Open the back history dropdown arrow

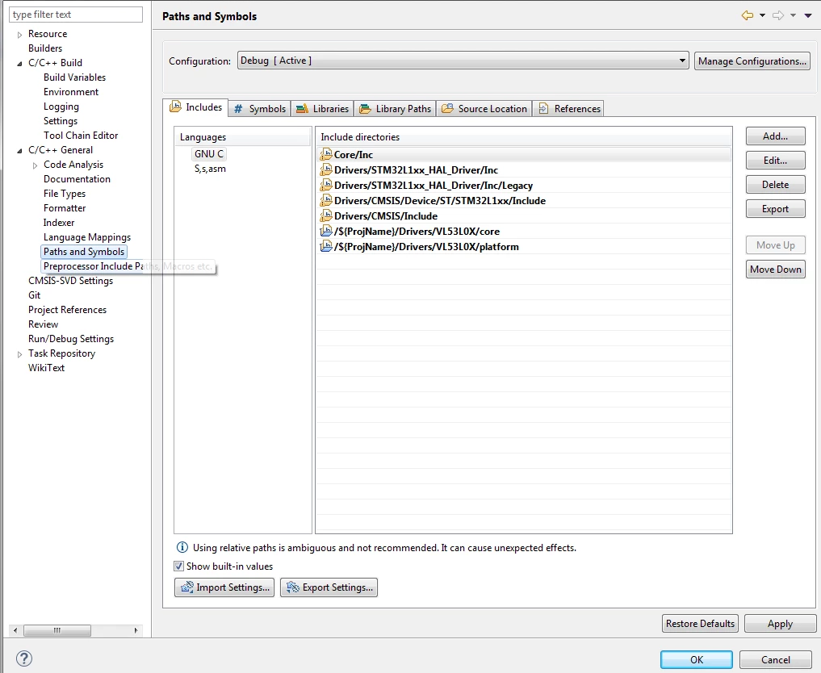(762, 15)
